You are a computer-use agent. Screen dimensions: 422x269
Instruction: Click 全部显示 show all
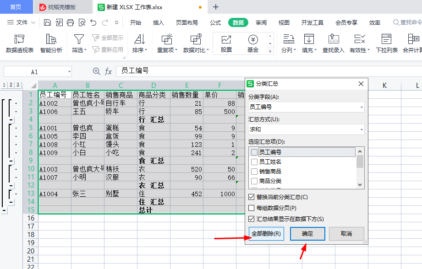[x=108, y=38]
